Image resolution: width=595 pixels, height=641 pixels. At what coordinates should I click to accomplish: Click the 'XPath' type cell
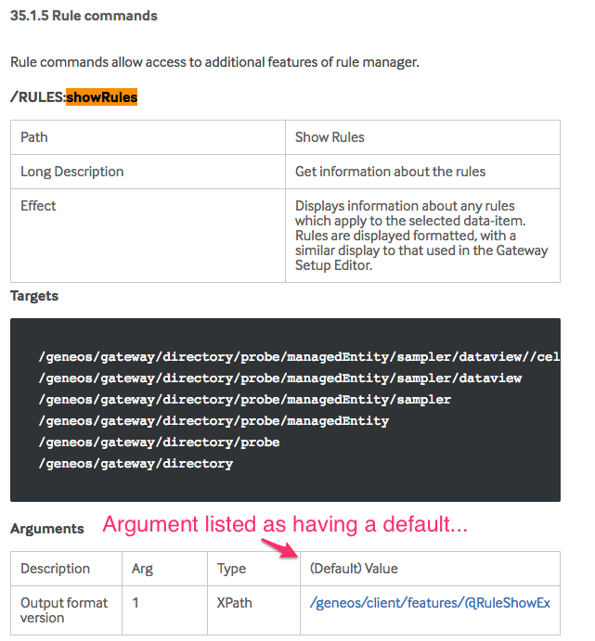click(x=234, y=603)
